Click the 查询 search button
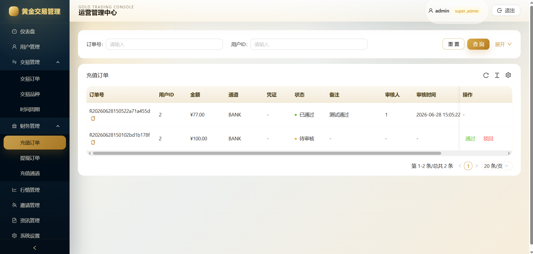533x254 pixels. (478, 44)
